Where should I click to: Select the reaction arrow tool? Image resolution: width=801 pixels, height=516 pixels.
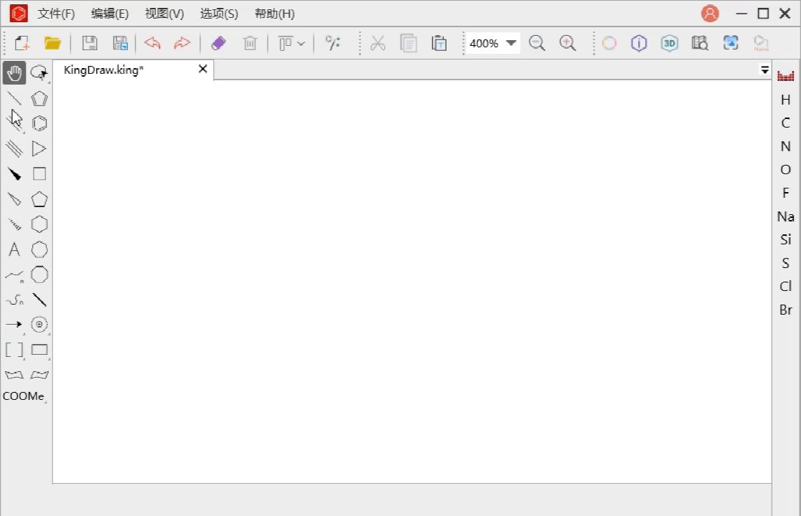14,324
